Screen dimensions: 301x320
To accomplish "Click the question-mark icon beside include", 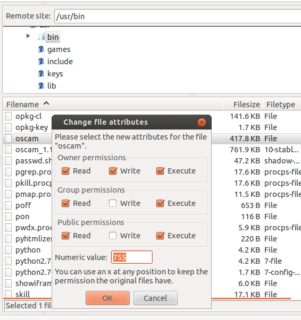I will pyautogui.click(x=41, y=61).
